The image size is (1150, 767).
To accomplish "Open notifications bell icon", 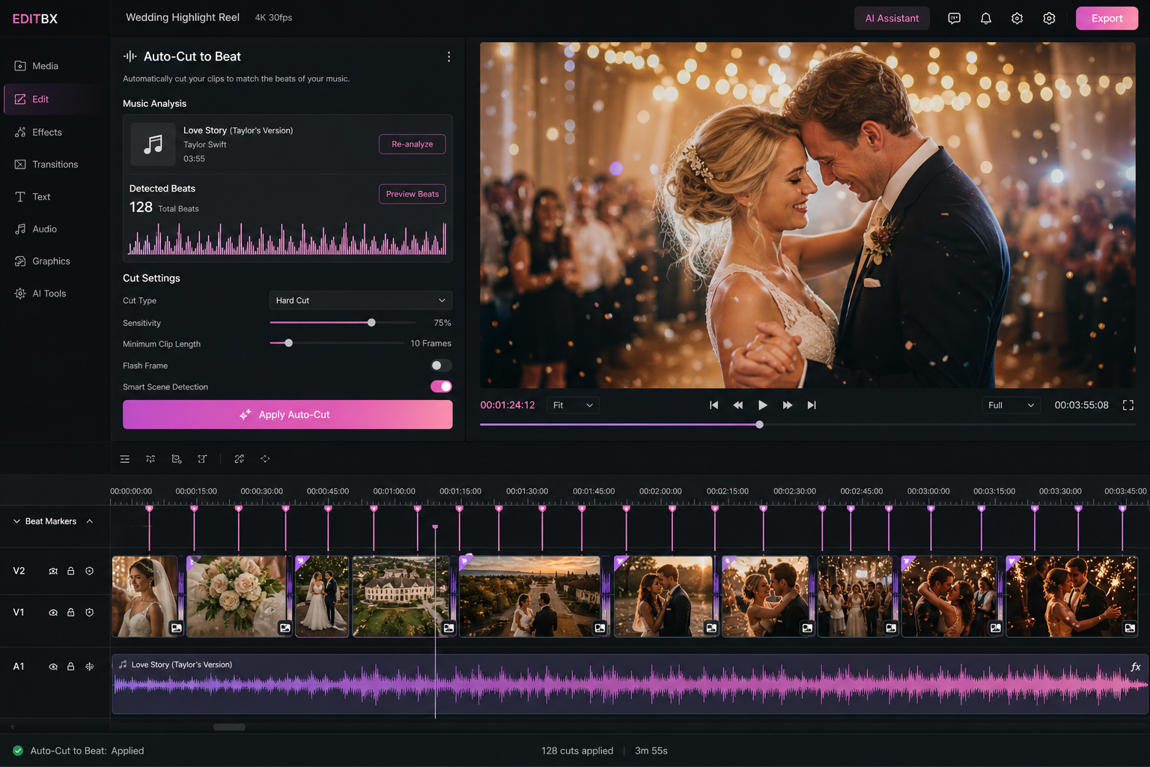I will coord(986,19).
